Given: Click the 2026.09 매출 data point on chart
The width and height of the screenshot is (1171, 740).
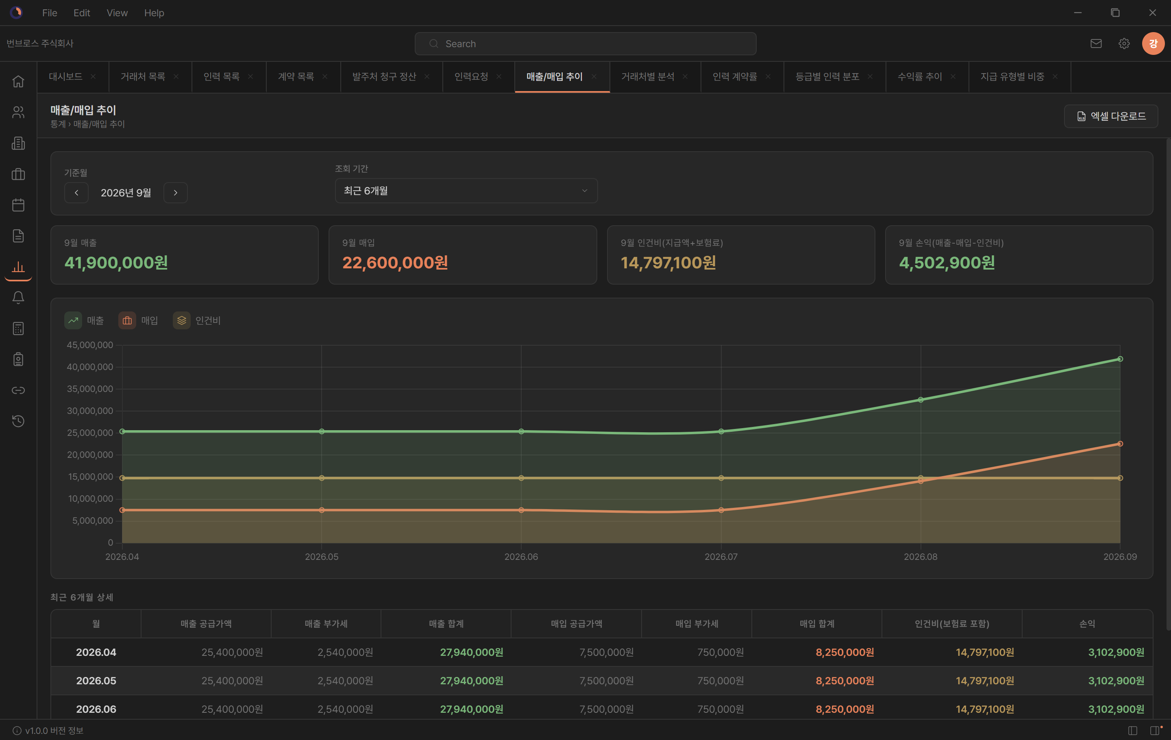Looking at the screenshot, I should coord(1120,359).
